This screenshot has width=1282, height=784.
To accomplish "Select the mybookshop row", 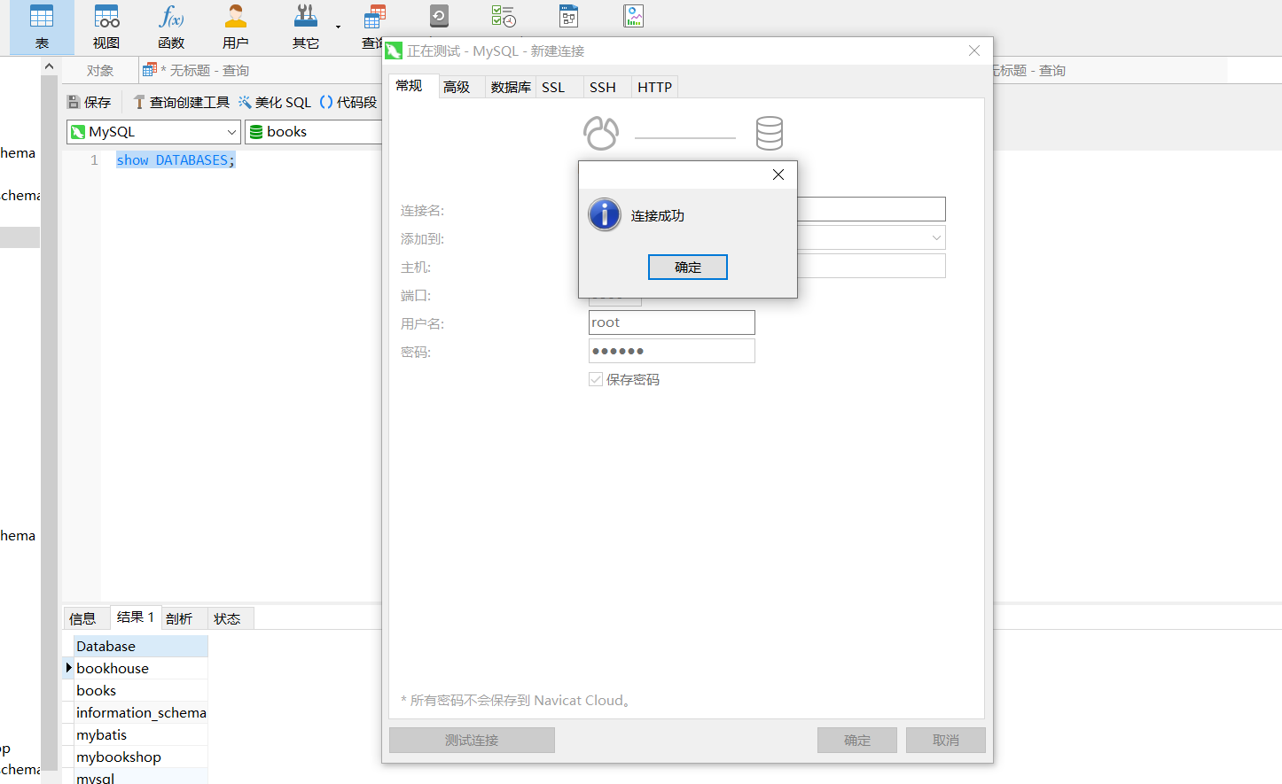I will pos(141,757).
